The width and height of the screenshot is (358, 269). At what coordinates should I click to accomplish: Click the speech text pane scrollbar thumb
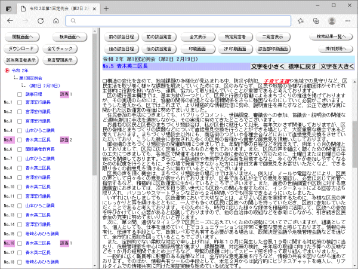[x=354, y=144]
